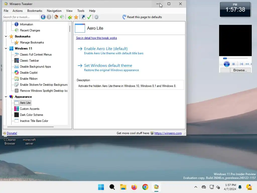The width and height of the screenshot is (257, 193).
Task: Open notification bell in system tray
Action: (x=240, y=187)
